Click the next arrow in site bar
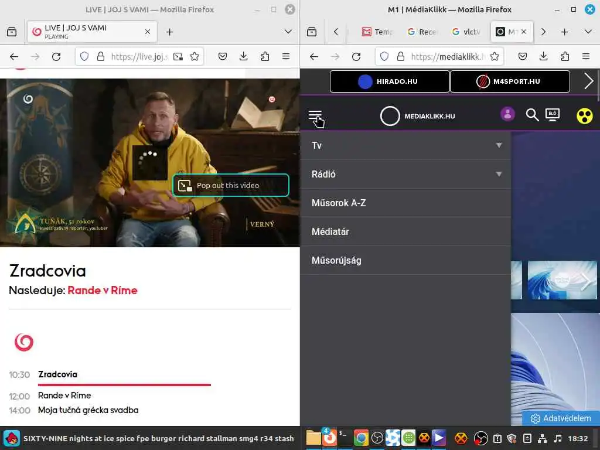Image resolution: width=600 pixels, height=450 pixels. 588,81
